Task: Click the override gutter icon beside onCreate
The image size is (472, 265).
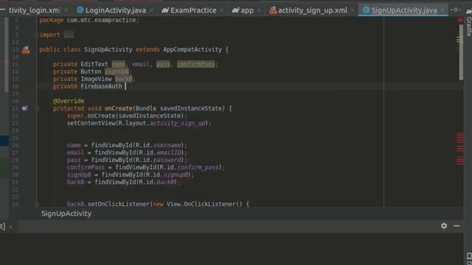Action: pos(24,108)
